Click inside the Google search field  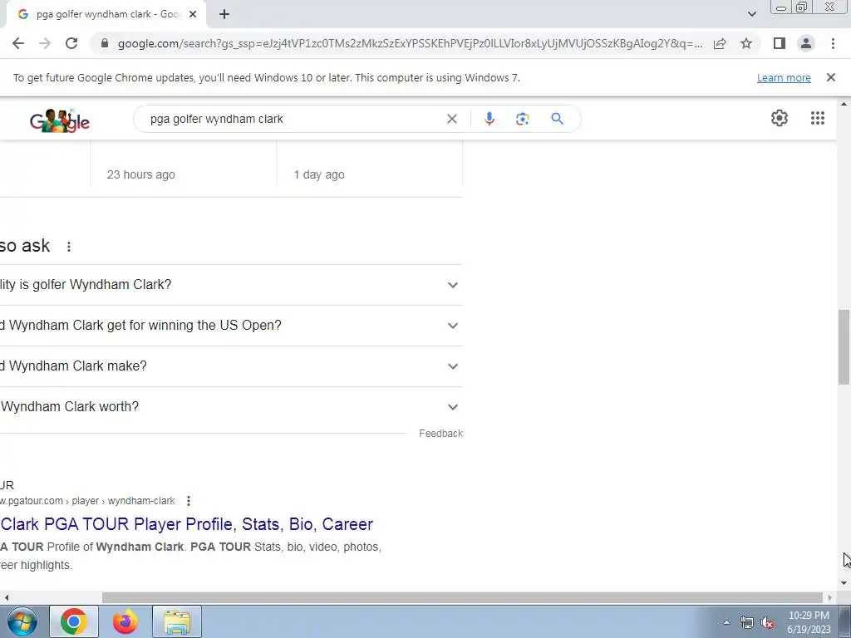pos(293,119)
